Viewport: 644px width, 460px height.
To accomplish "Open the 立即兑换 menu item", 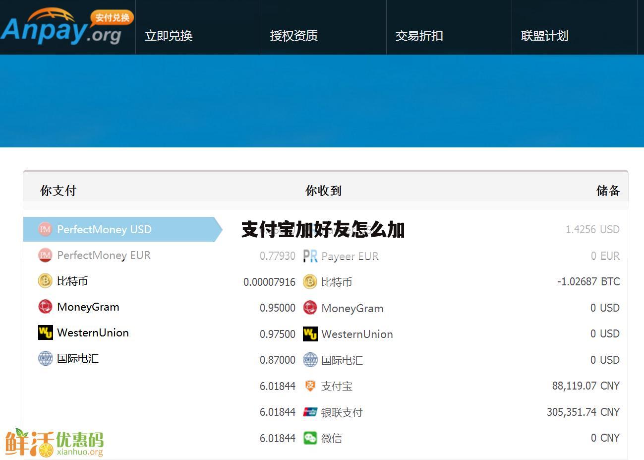I will (169, 36).
